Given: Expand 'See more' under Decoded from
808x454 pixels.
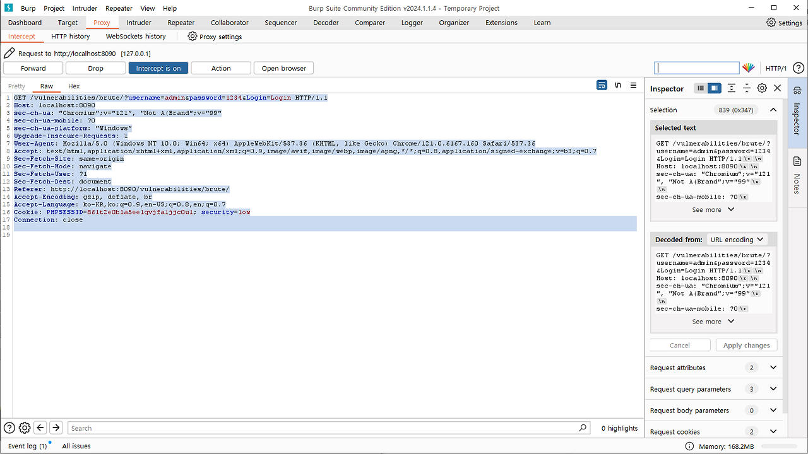Looking at the screenshot, I should [713, 322].
